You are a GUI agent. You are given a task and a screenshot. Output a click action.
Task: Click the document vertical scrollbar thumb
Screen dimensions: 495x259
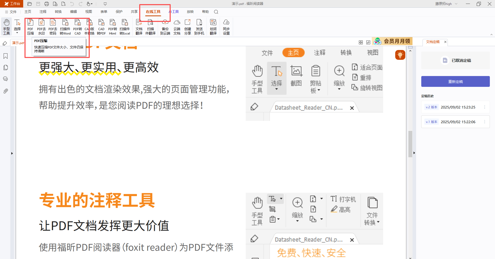[410, 144]
